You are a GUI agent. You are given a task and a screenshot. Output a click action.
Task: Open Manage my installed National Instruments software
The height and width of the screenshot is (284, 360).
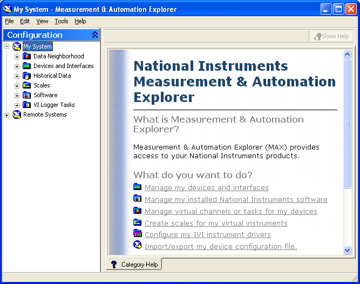pos(236,200)
